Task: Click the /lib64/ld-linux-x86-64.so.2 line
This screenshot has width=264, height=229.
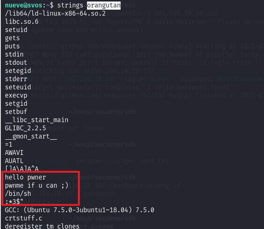Action: point(55,13)
